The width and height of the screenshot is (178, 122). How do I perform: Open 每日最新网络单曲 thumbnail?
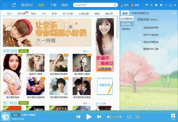[x=59, y=63]
